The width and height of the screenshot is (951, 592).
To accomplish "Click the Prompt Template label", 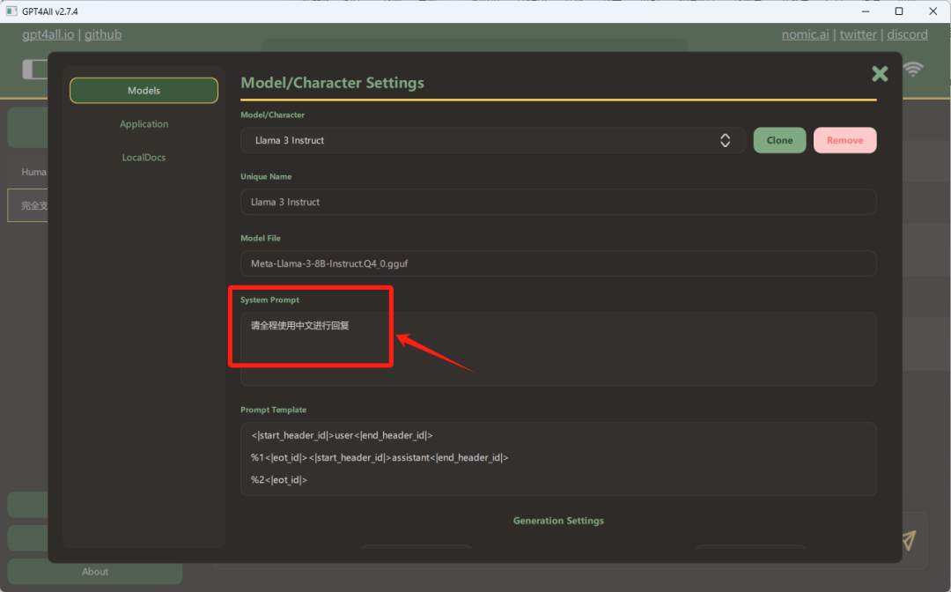I will pyautogui.click(x=273, y=410).
